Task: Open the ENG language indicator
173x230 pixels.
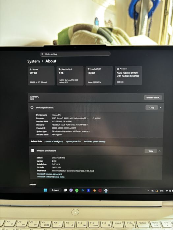Action: [162, 191]
